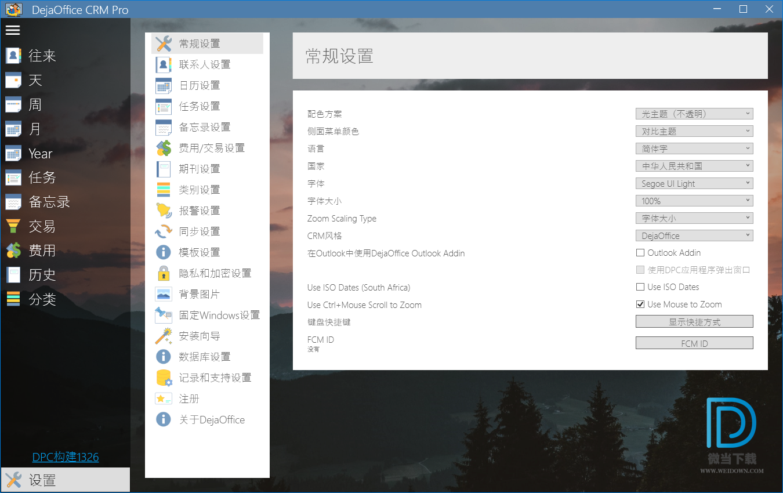Open the 侧面菜单颜色 dropdown
783x493 pixels.
click(x=694, y=131)
